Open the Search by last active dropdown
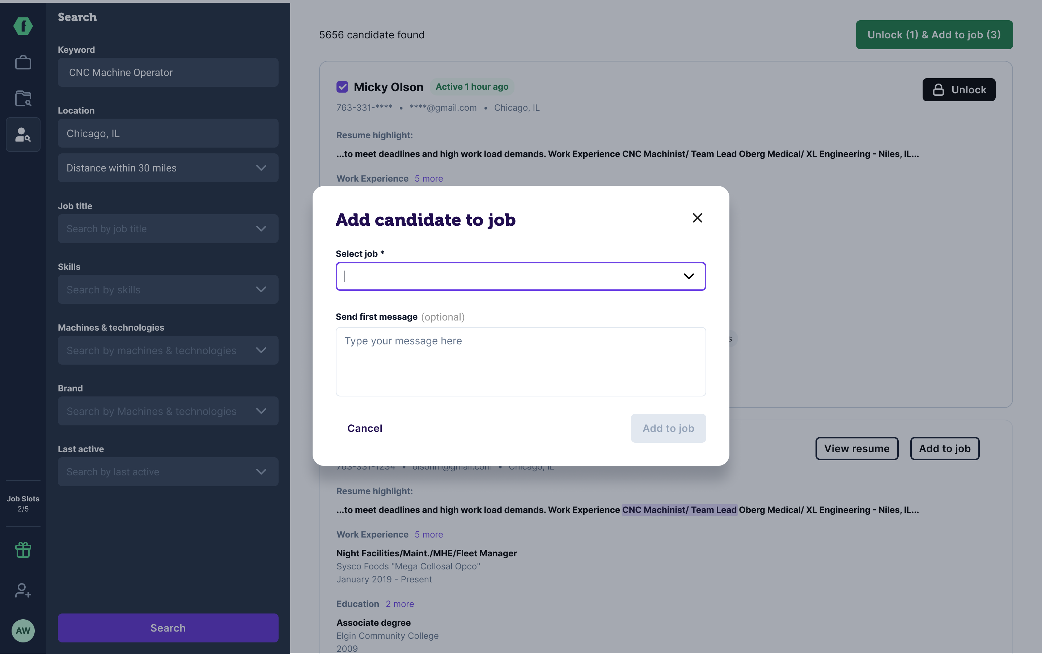Viewport: 1042px width, 654px height. click(x=168, y=471)
